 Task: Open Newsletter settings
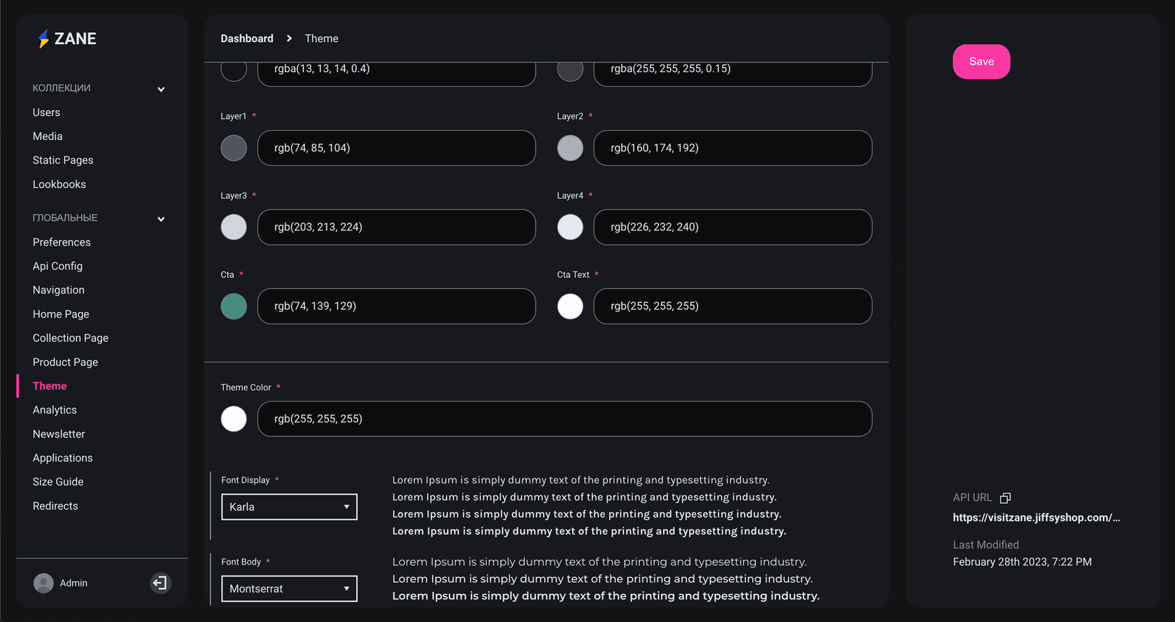[x=59, y=434]
